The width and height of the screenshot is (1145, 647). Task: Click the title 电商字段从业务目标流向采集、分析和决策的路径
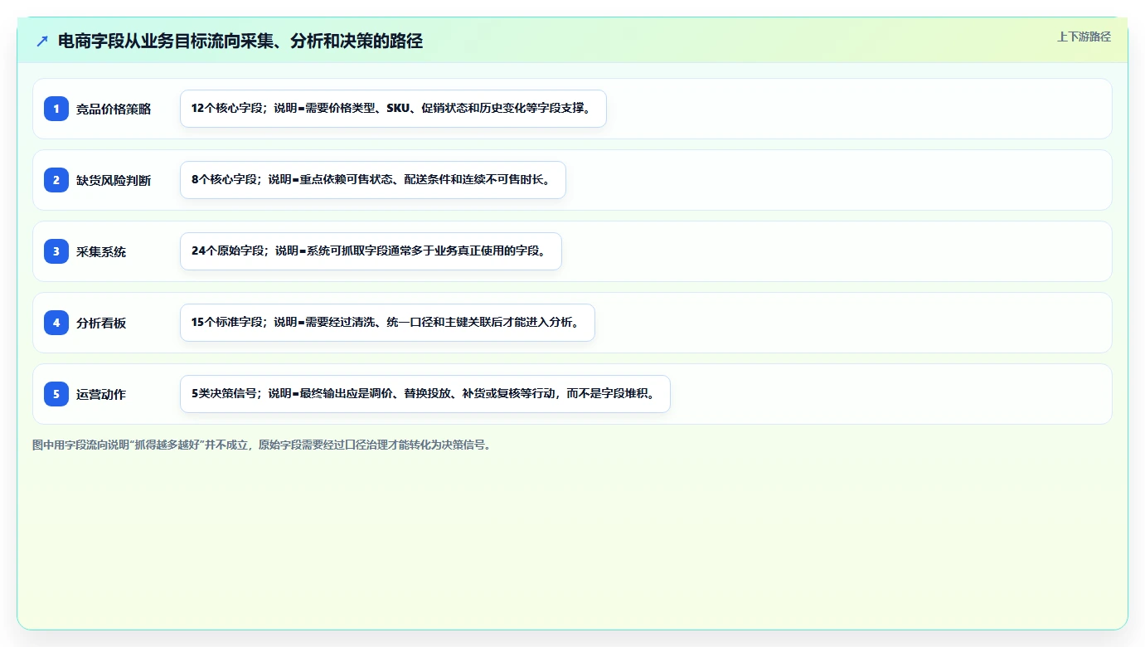pos(240,41)
